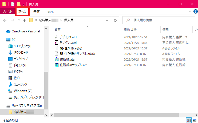Open the デザイン1.atd file
The width and height of the screenshot is (198, 123).
(x=68, y=37)
